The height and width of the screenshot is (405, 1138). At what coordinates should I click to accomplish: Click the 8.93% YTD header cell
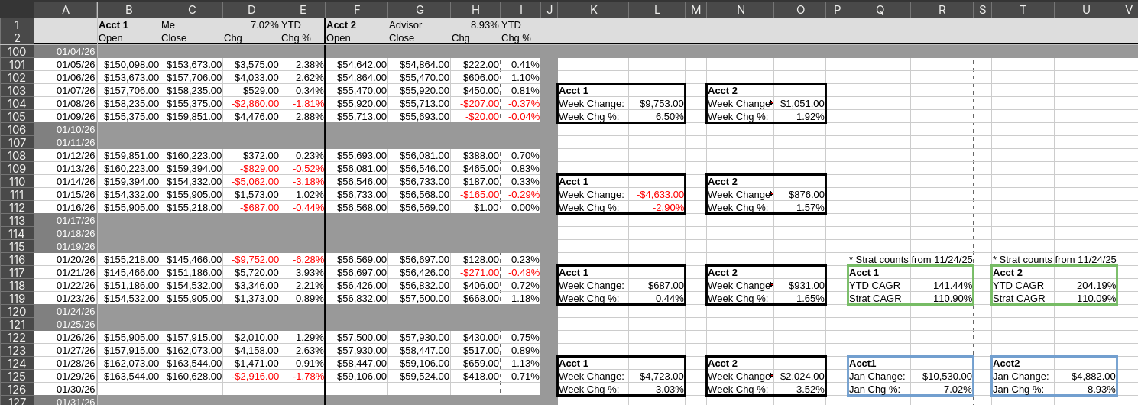point(475,24)
